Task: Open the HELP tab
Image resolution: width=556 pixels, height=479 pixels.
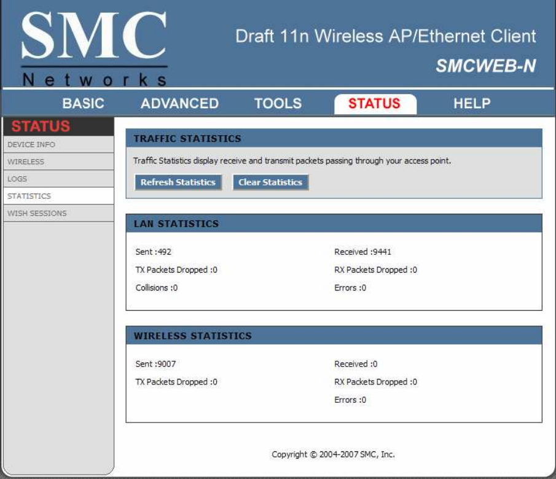Action: [472, 104]
